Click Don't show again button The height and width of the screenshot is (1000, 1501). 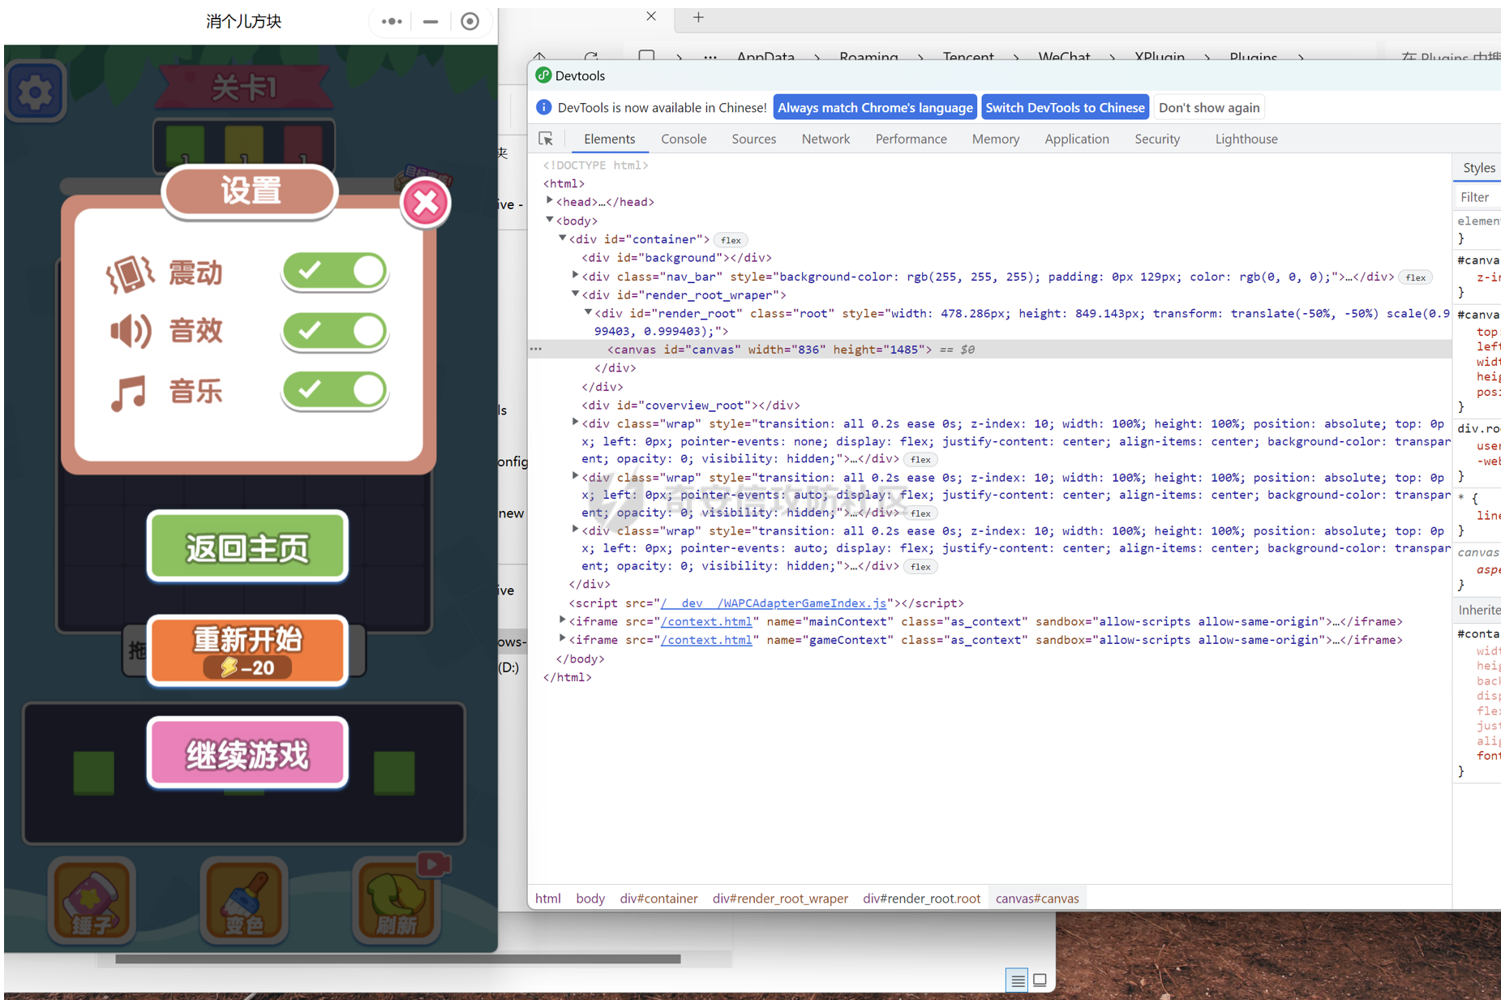pos(1208,107)
